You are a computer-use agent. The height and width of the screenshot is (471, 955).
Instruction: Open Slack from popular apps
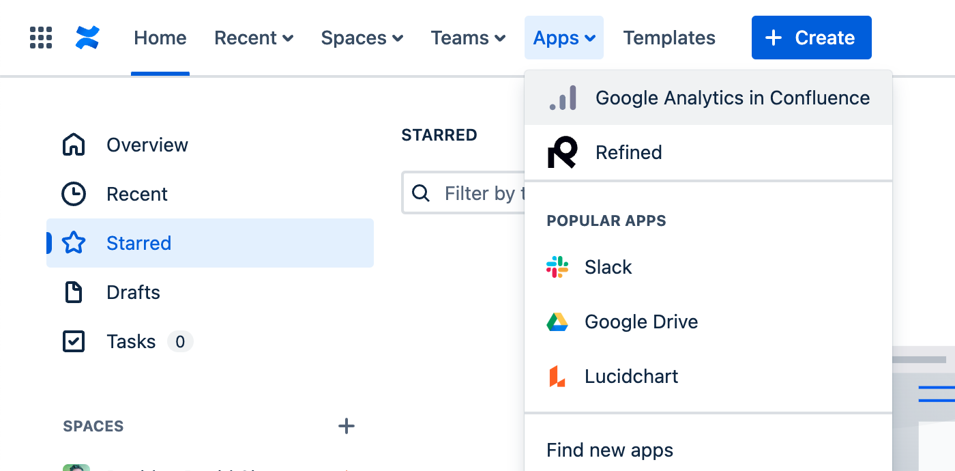(608, 267)
